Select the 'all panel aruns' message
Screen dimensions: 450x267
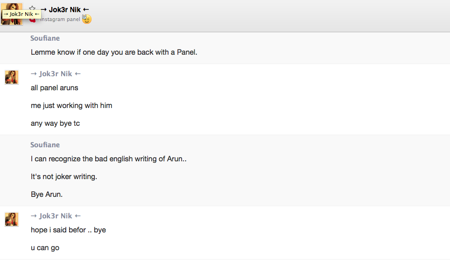pos(55,88)
